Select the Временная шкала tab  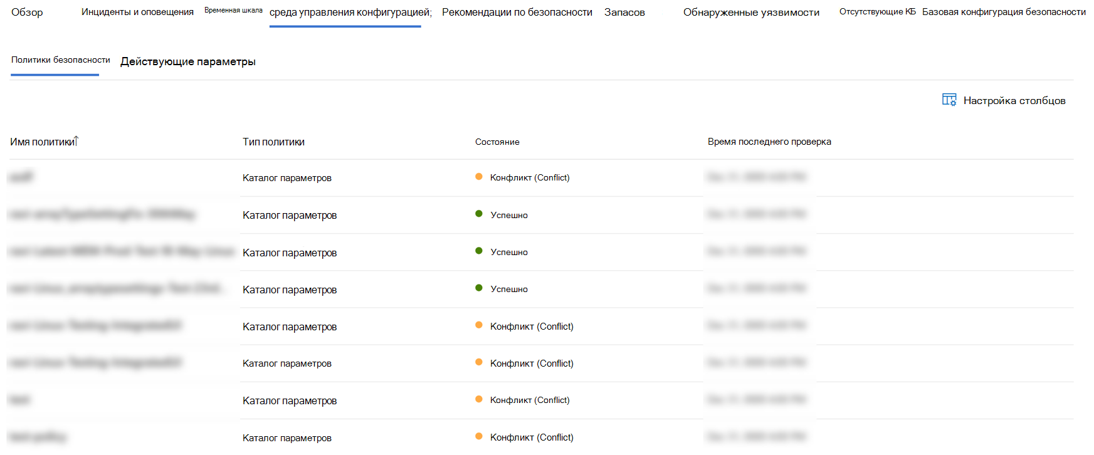[x=233, y=11]
